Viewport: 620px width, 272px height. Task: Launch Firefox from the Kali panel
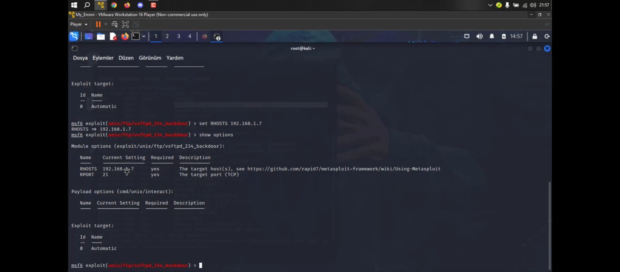click(125, 36)
